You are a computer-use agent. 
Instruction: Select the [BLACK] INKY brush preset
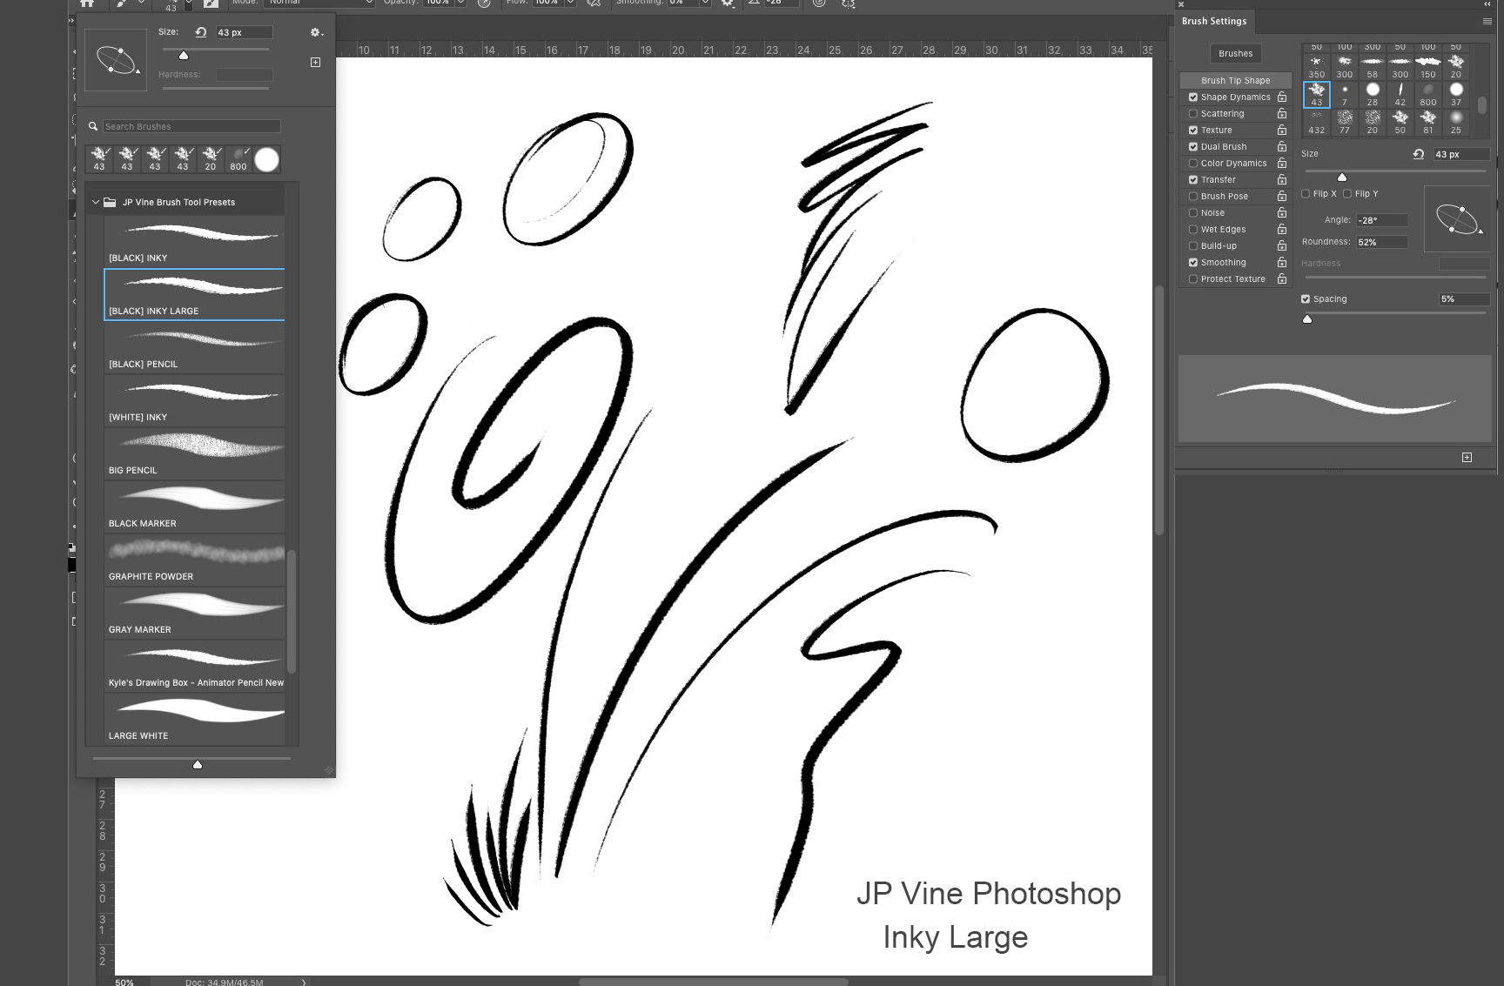tap(194, 241)
